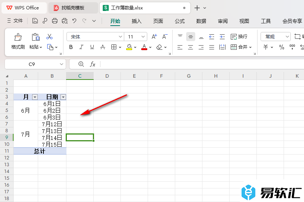Image resolution: width=304 pixels, height=202 pixels.
Task: Open the Borders dropdown arrow
Action: [120, 47]
